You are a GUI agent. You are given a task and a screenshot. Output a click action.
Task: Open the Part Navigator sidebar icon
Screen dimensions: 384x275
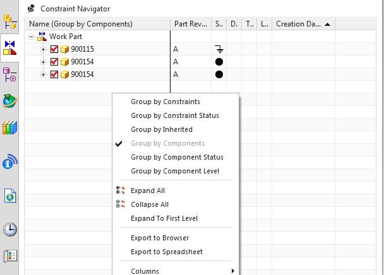(x=10, y=74)
